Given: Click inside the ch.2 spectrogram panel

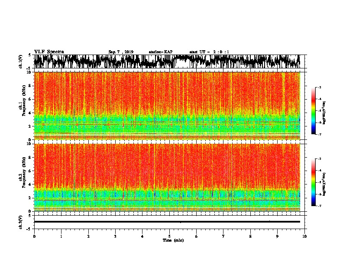Looking at the screenshot, I should pyautogui.click(x=167, y=178).
